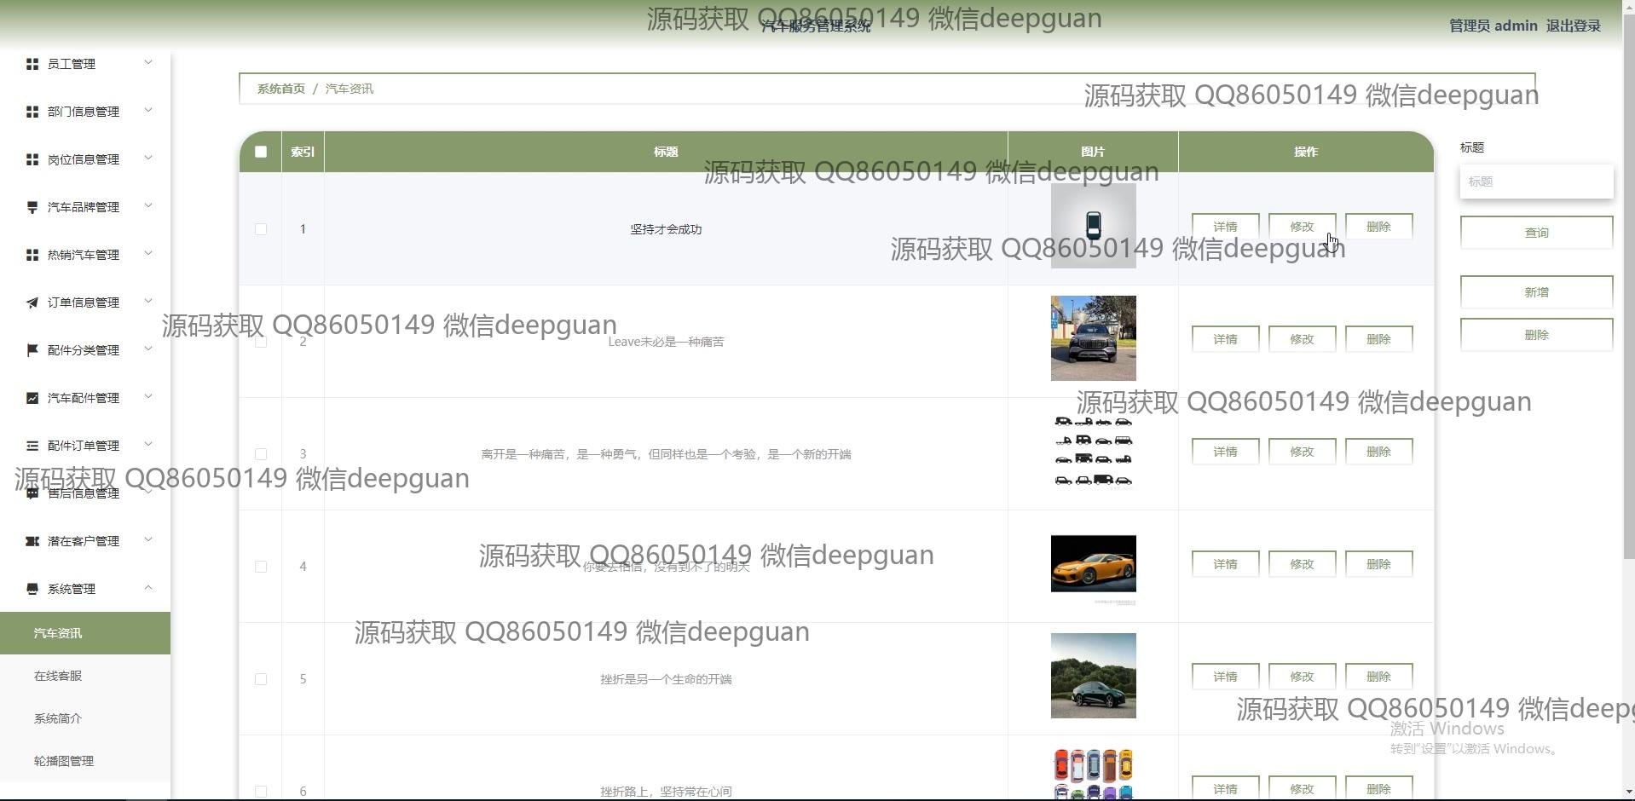The height and width of the screenshot is (801, 1635).
Task: Click the 查询 search button
Action: pos(1536,233)
